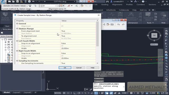The height and width of the screenshot is (95, 169).
Task: Collapse the Left Swath Width section
Action: pyautogui.click(x=17, y=41)
